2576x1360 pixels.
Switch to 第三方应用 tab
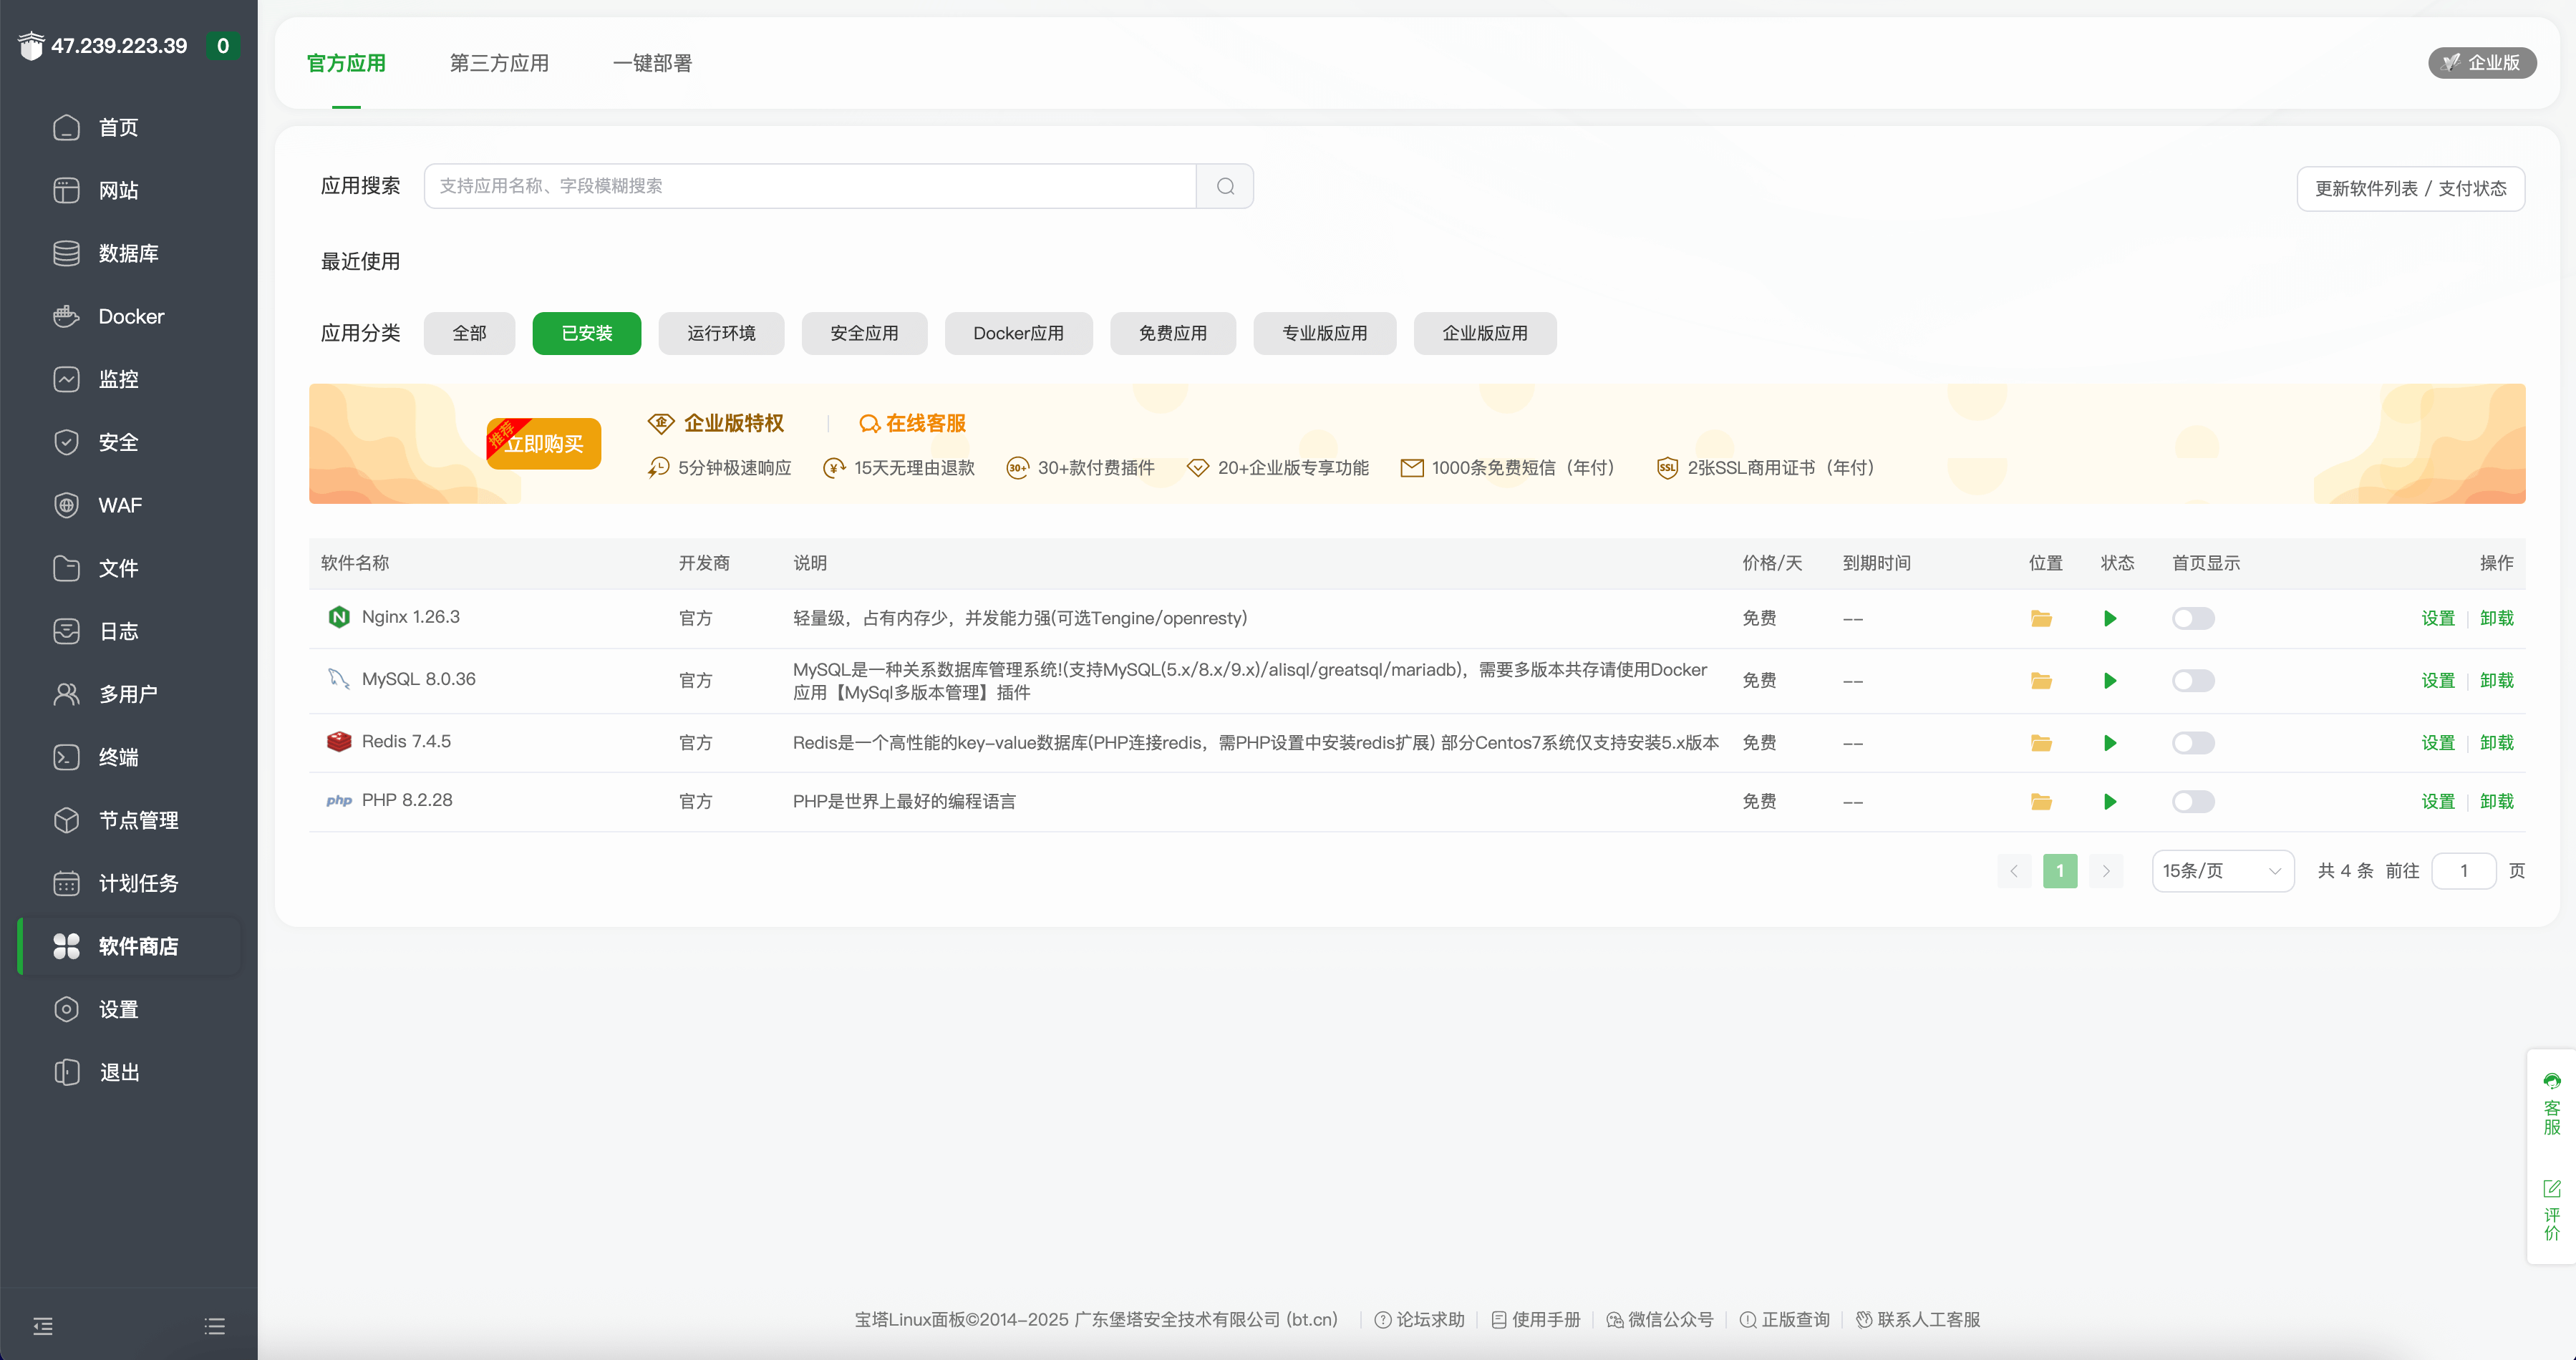[x=499, y=63]
